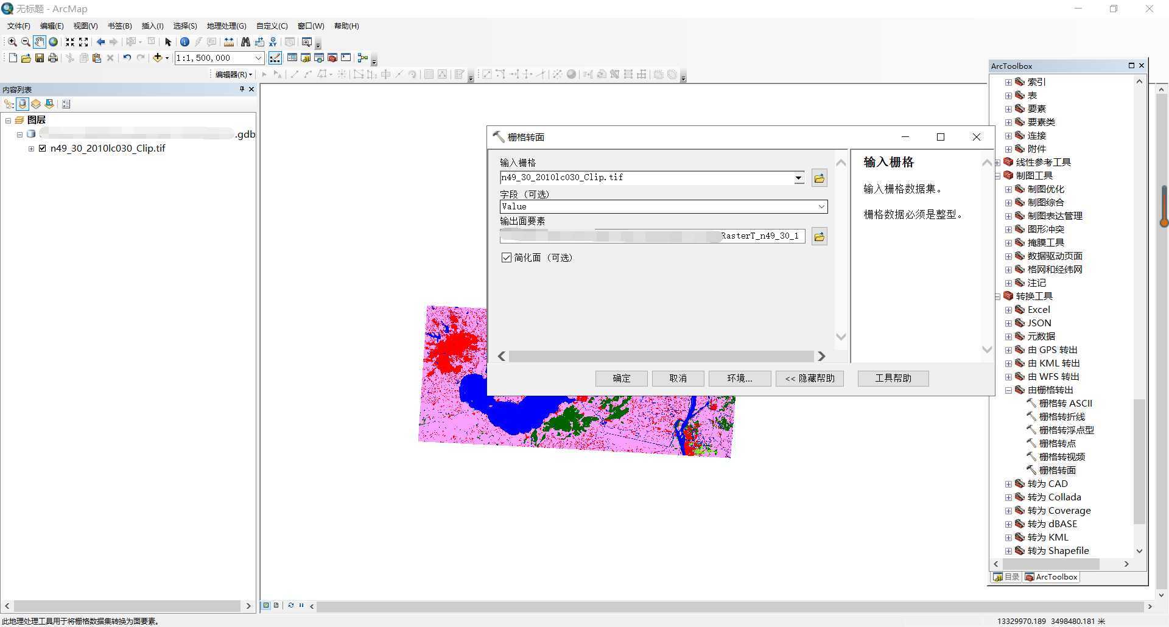This screenshot has width=1169, height=627.
Task: Open the Python window icon
Action: (346, 58)
